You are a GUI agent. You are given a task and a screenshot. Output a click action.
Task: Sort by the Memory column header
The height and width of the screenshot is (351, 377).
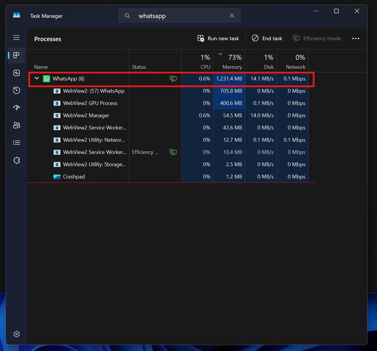tap(229, 61)
